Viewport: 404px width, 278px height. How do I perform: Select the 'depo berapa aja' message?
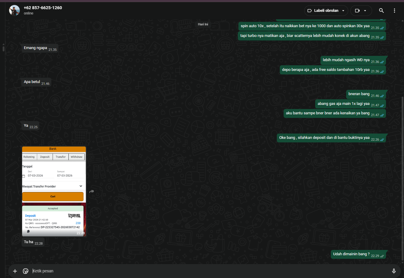(x=333, y=70)
